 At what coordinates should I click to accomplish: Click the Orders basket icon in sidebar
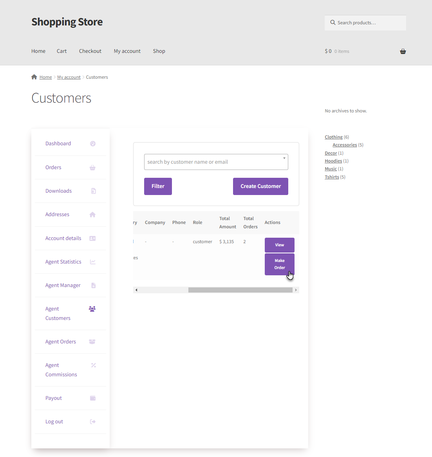click(92, 168)
